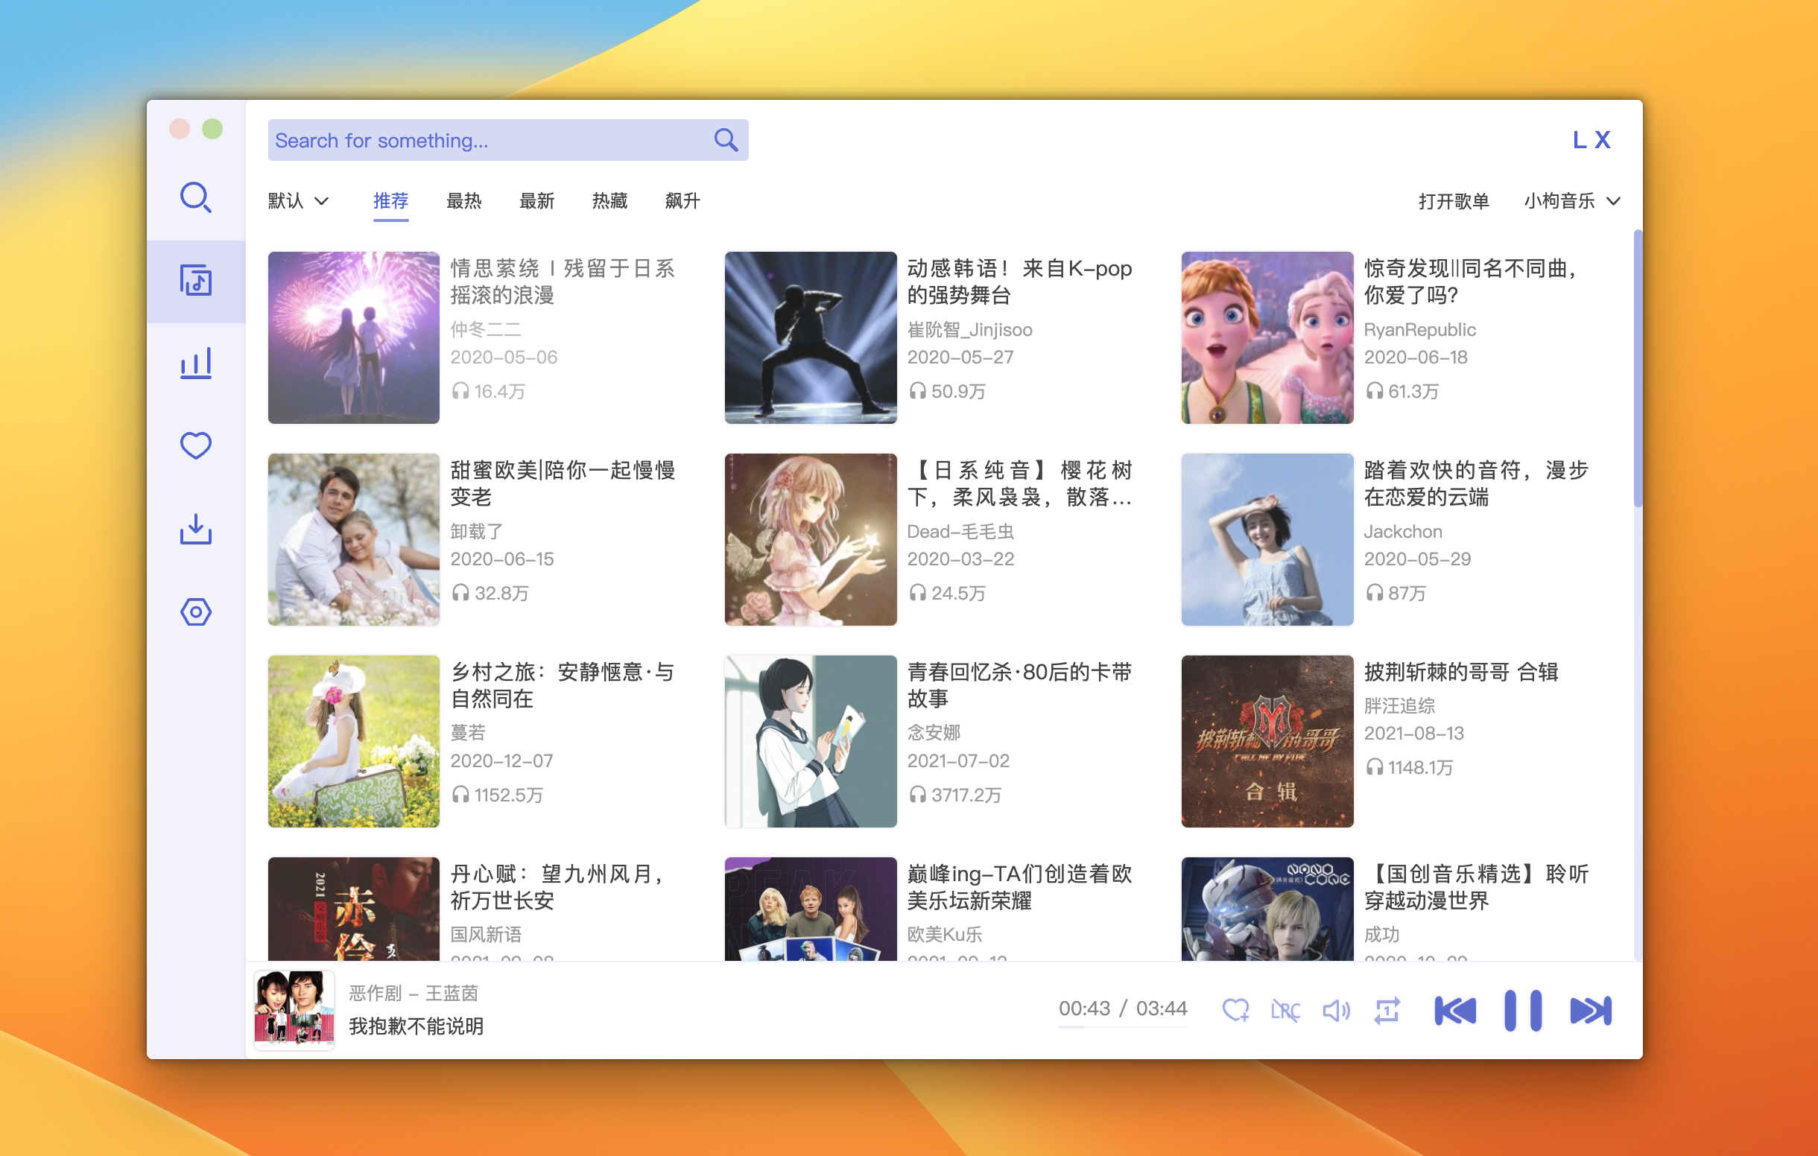
Task: Go back to the previous track
Action: coord(1455,1009)
